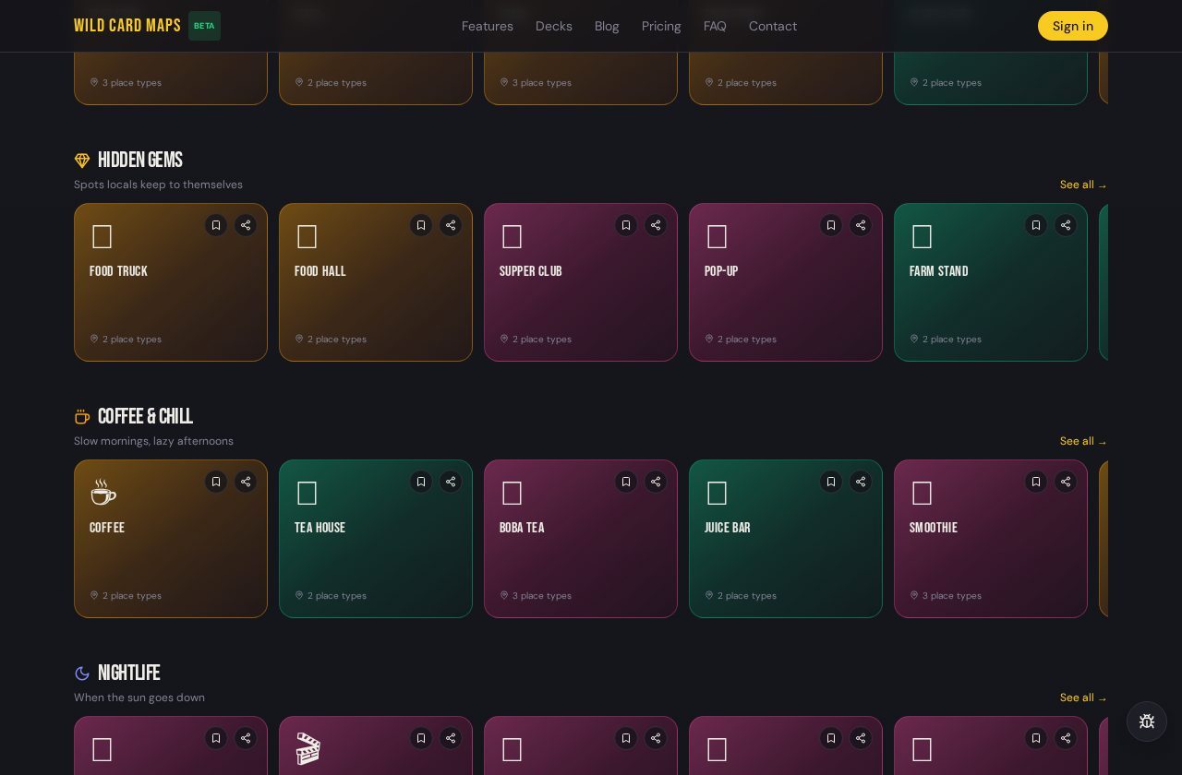Image resolution: width=1182 pixels, height=775 pixels.
Task: Open the Supper Club card
Action: click(581, 282)
